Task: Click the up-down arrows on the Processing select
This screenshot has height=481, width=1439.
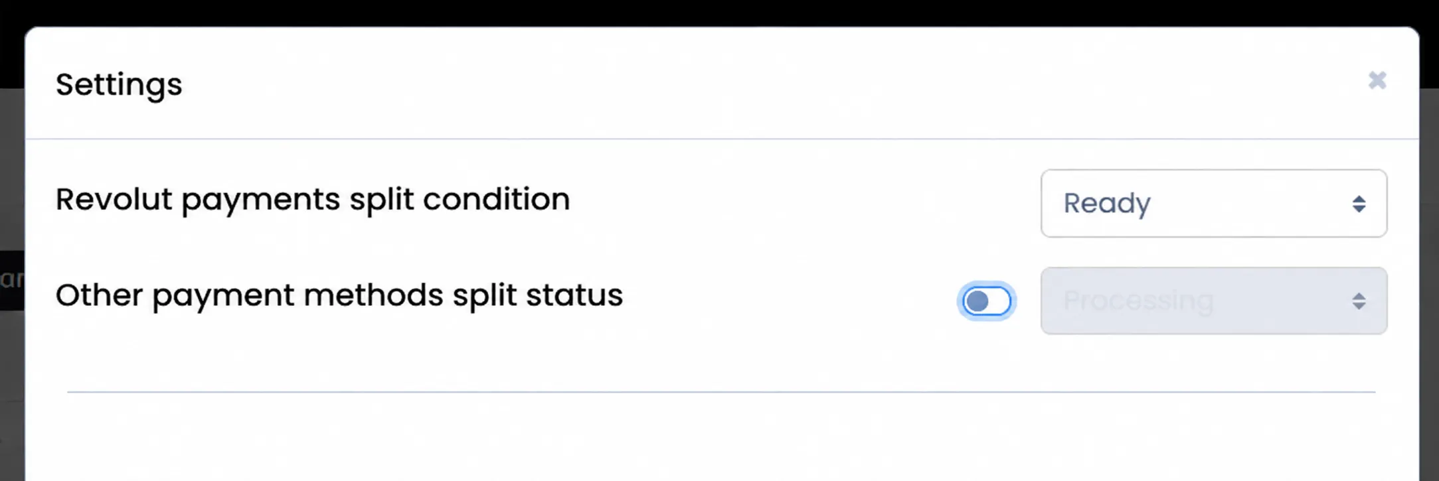Action: tap(1359, 301)
